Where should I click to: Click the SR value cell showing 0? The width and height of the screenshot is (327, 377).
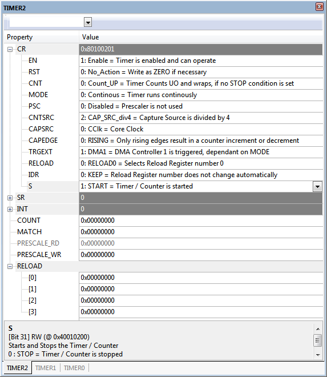pyautogui.click(x=201, y=198)
